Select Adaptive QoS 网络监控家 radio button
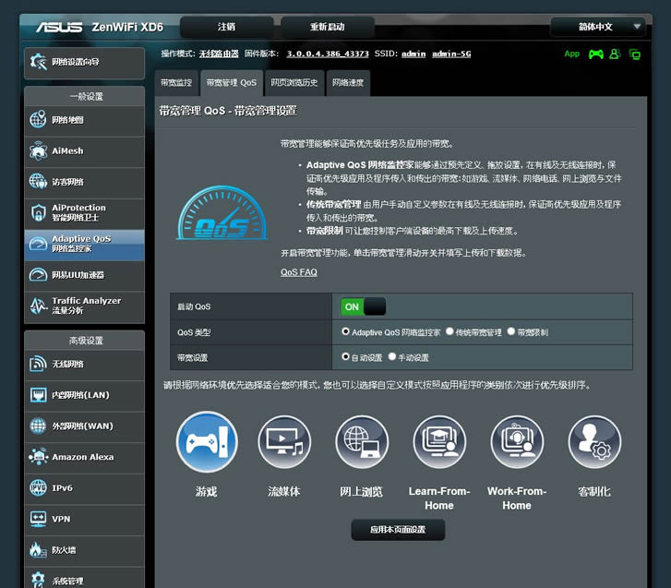 [x=345, y=331]
